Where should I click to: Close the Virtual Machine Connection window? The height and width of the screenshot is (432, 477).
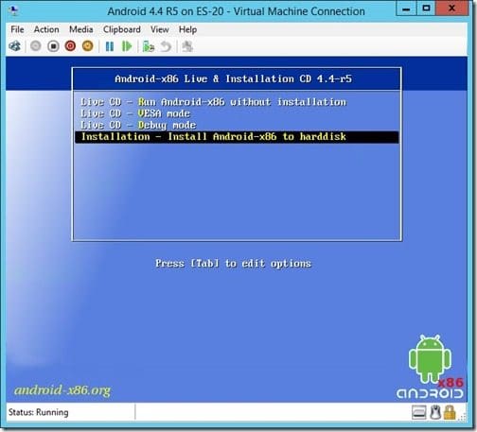[451, 9]
